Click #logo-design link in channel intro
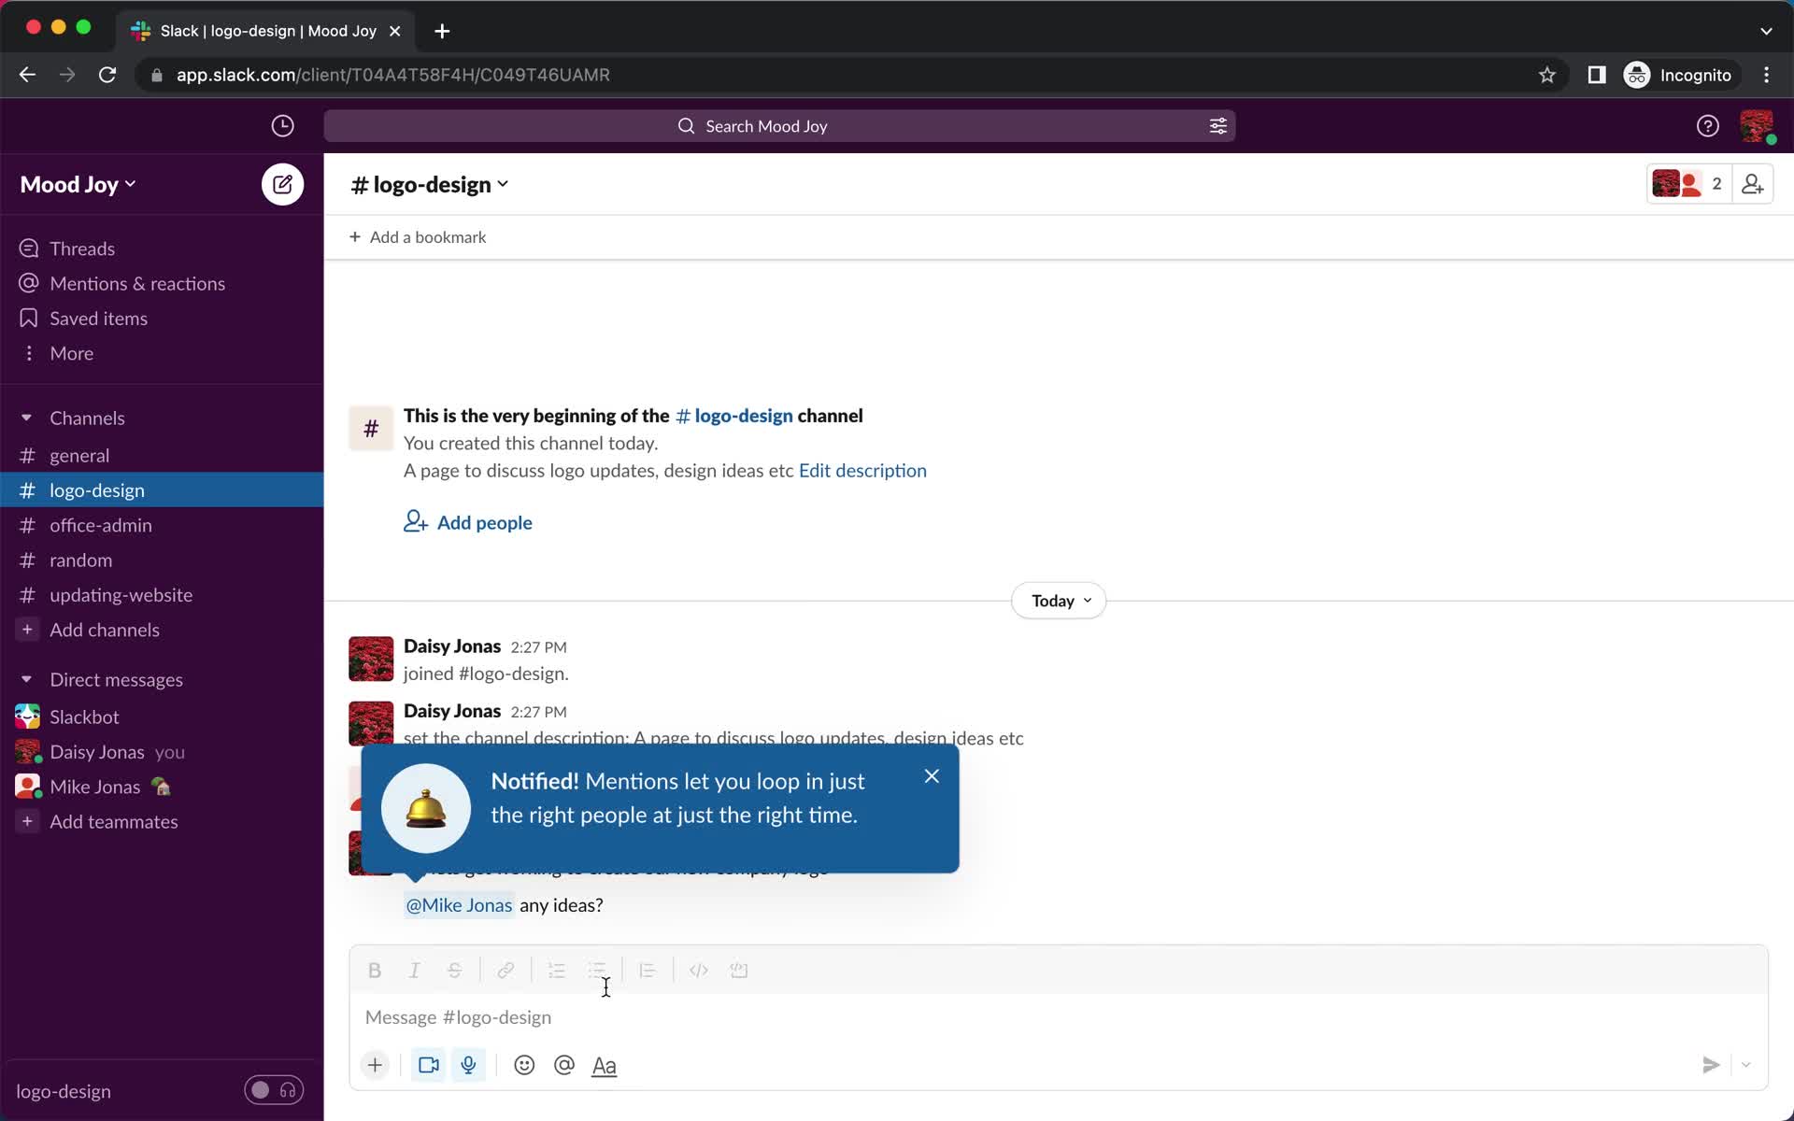1794x1121 pixels. pos(733,416)
